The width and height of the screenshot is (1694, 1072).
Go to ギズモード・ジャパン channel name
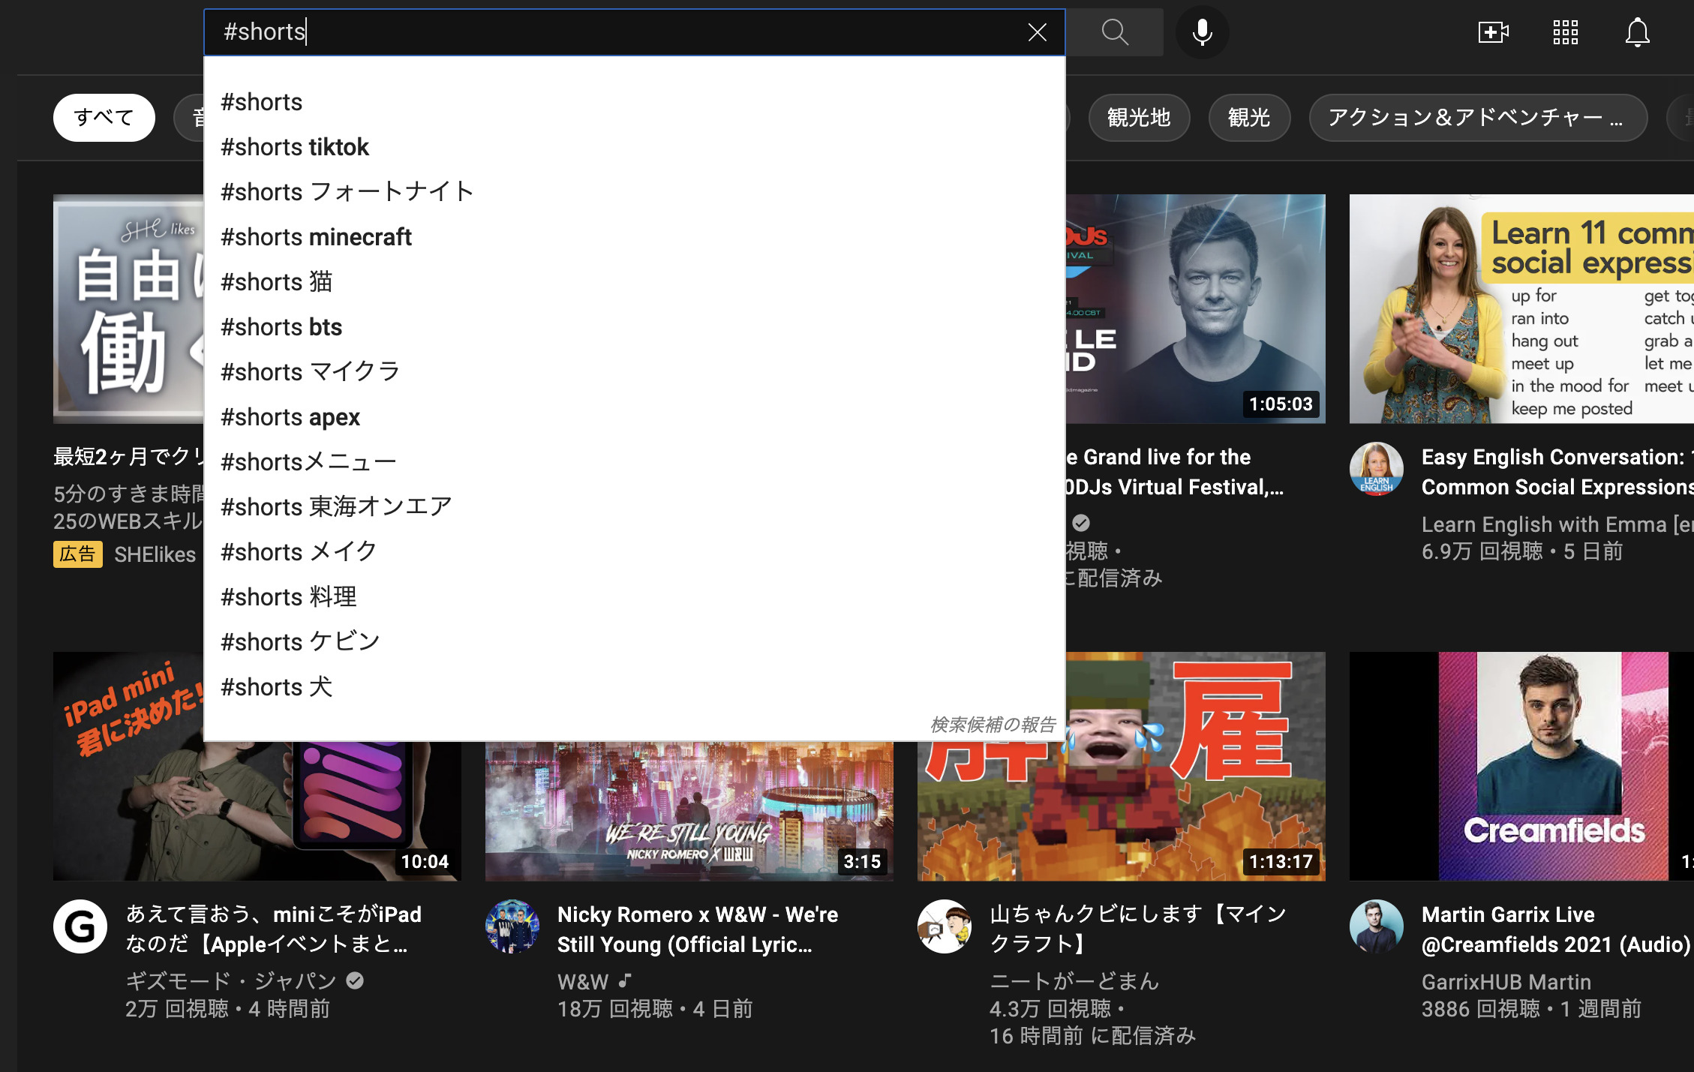231,981
